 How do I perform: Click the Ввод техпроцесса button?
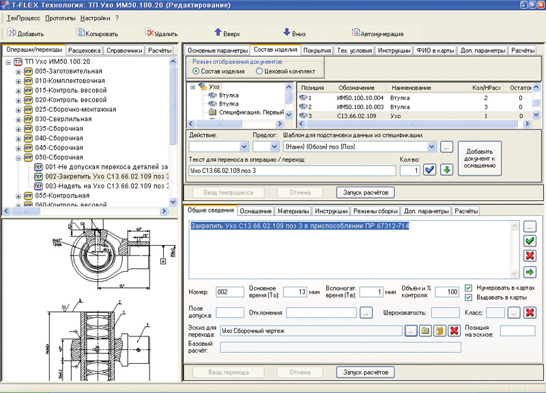pos(229,193)
